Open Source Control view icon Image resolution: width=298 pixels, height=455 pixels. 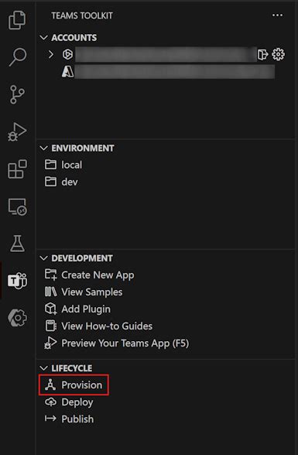pos(17,95)
